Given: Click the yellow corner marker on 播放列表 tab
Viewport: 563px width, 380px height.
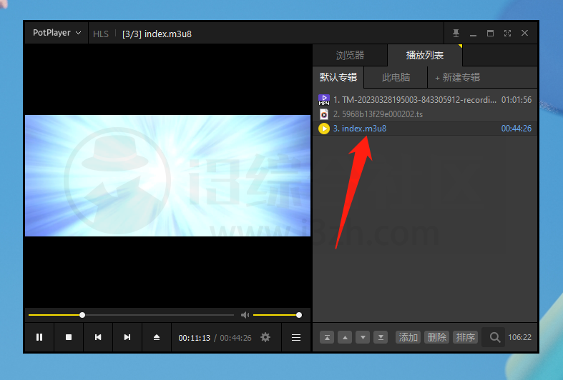Looking at the screenshot, I should (460, 46).
